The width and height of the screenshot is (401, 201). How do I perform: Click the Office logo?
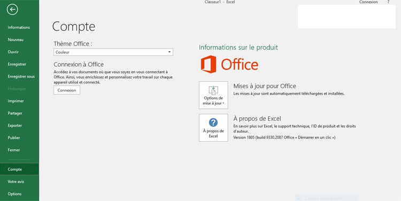(229, 64)
